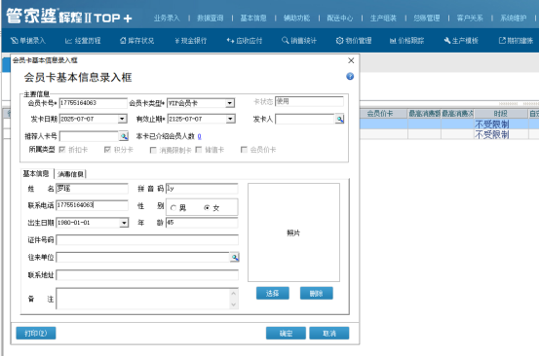Screen dimensions: 539x356
Task: Click the 备注 scrollbar down arrow
Action: (x=234, y=304)
